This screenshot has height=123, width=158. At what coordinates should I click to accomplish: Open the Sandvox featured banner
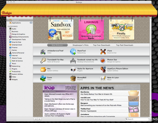[x=61, y=30]
